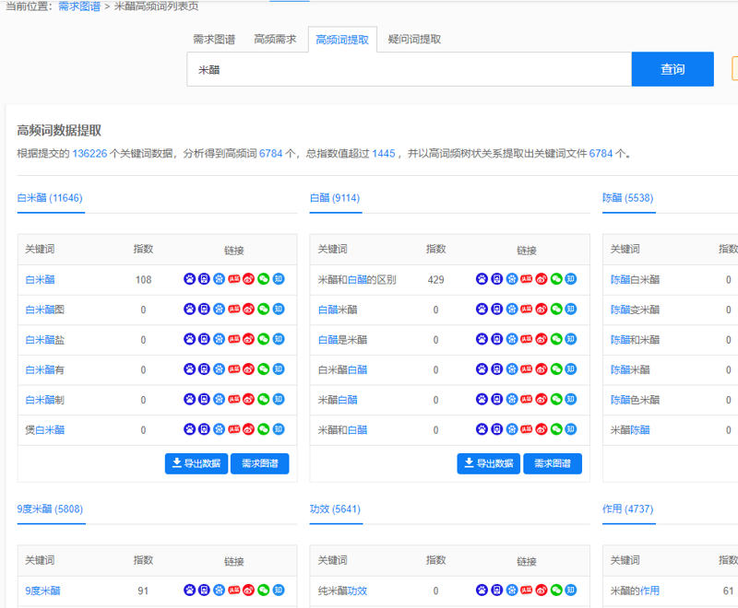The height and width of the screenshot is (608, 738).
Task: Open mobile Baidu icon for 白醋是米醋
Action: pyautogui.click(x=497, y=340)
